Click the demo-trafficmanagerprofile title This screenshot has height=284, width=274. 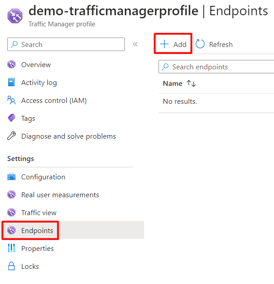(114, 11)
